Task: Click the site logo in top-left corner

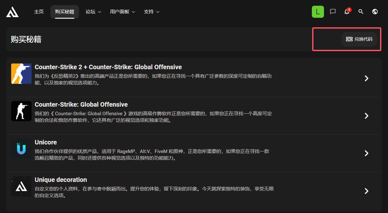Action: click(12, 12)
